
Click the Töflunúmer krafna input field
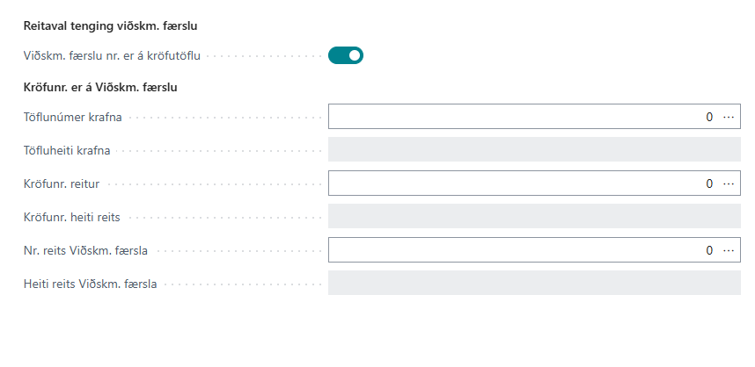point(519,117)
